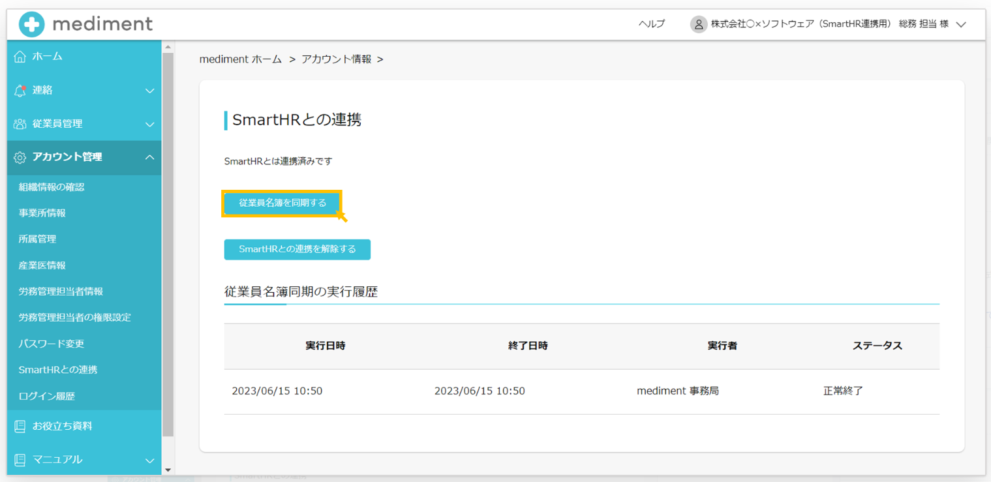The image size is (991, 482).
Task: Click the SmartHRとの連携を解除する button
Action: tap(297, 249)
